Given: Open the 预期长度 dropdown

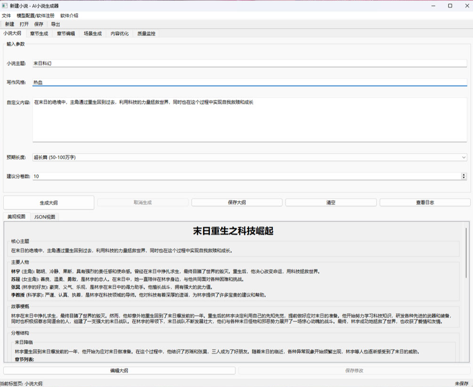Looking at the screenshot, I should tap(464, 157).
